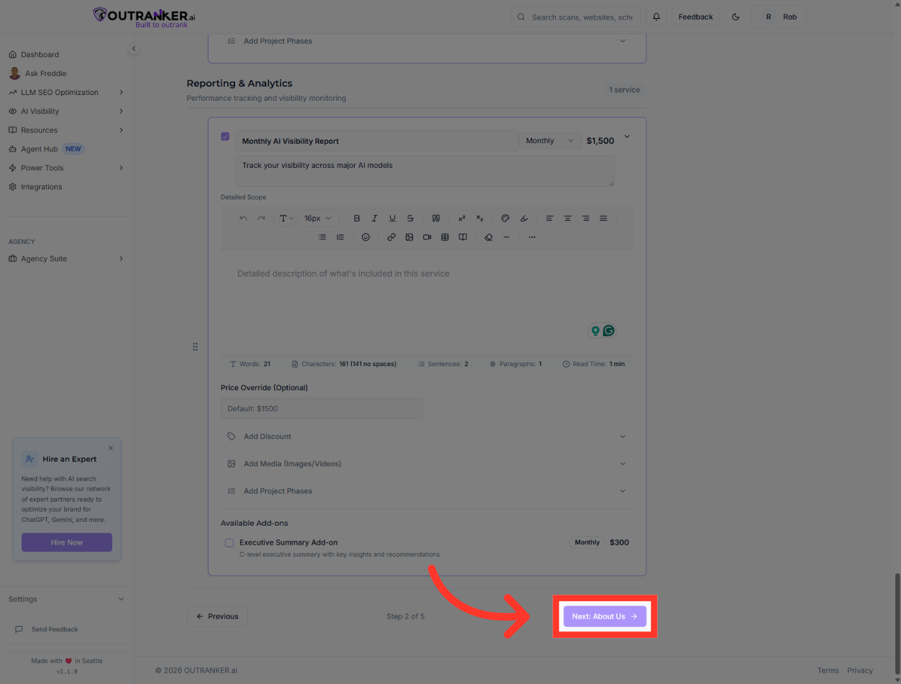
Task: Enable the Executive Summary Add-on checkbox
Action: click(x=229, y=543)
